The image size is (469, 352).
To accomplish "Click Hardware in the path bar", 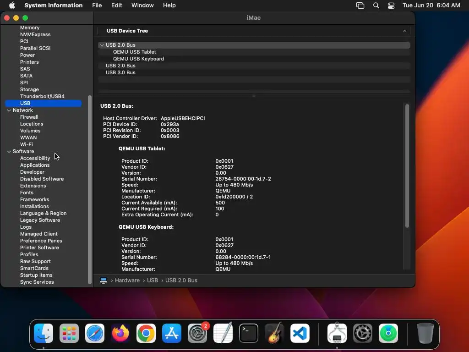I will (127, 280).
